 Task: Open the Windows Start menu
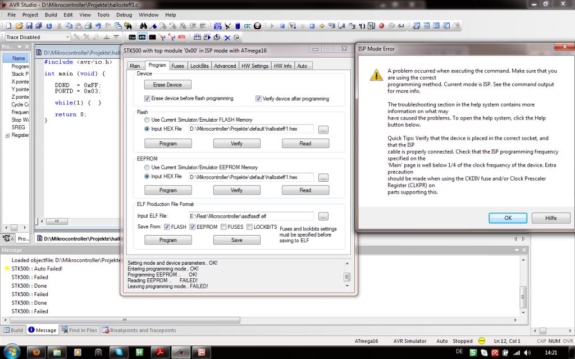tap(12, 352)
